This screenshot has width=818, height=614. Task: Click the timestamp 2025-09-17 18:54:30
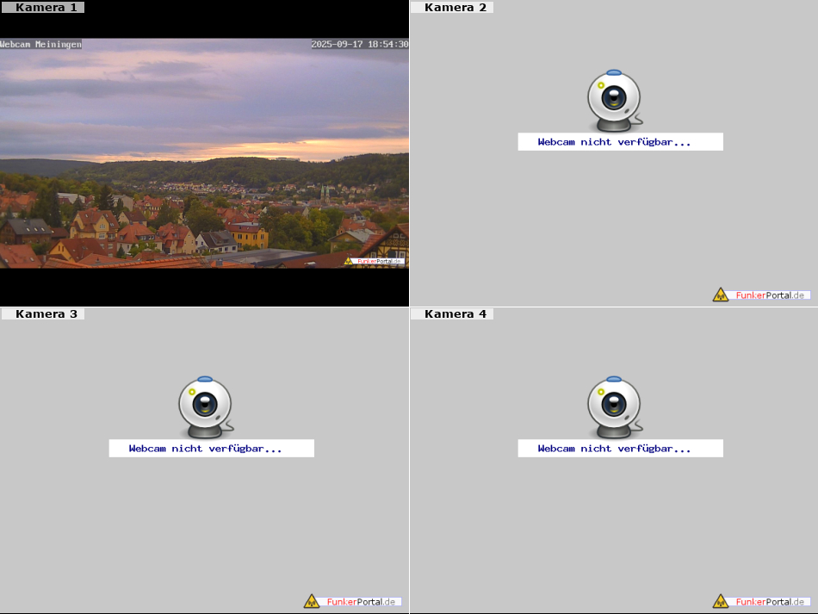360,44
